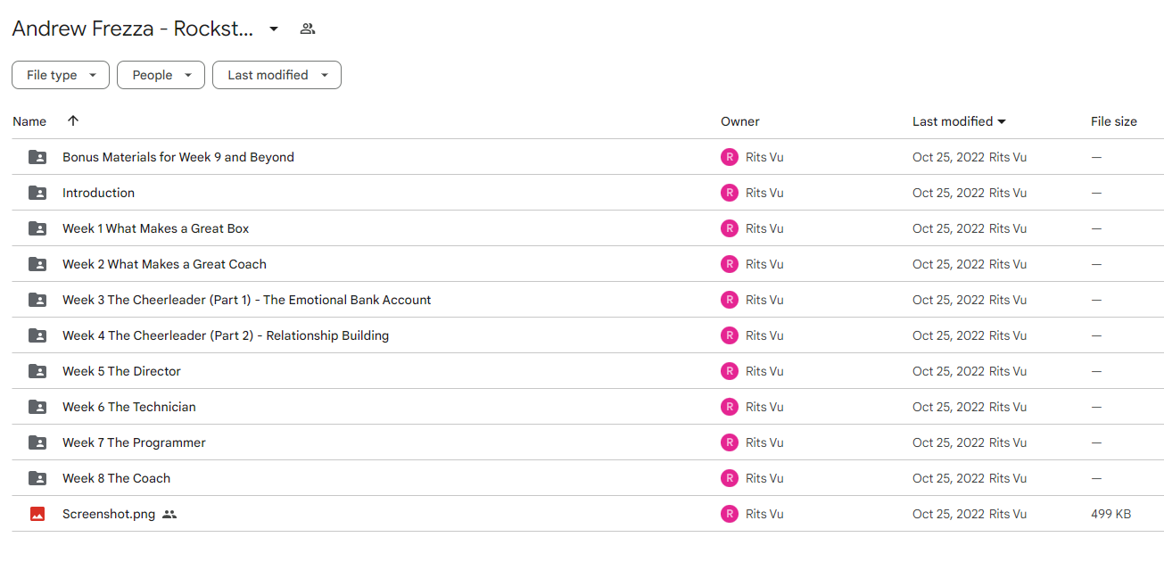Screen dimensions: 1164x562
Task: Click the shared icon next to Screenshot.png
Action: [x=169, y=514]
